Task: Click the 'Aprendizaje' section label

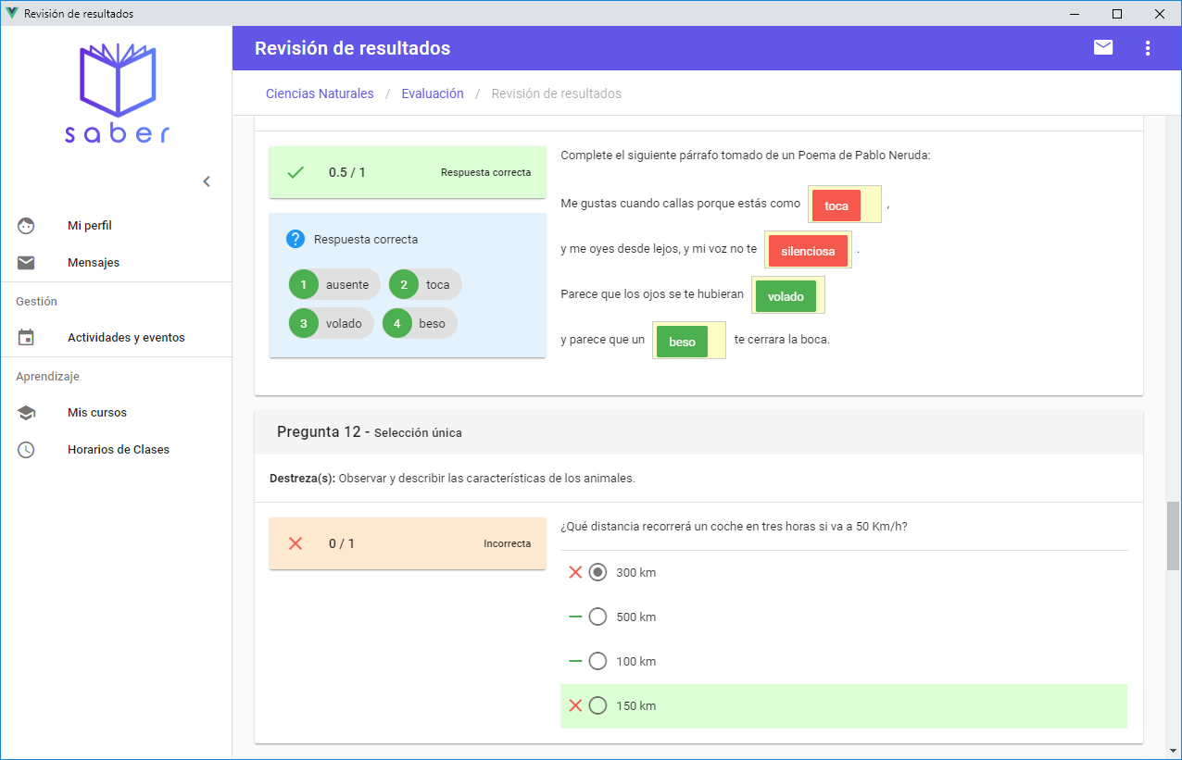Action: point(48,377)
